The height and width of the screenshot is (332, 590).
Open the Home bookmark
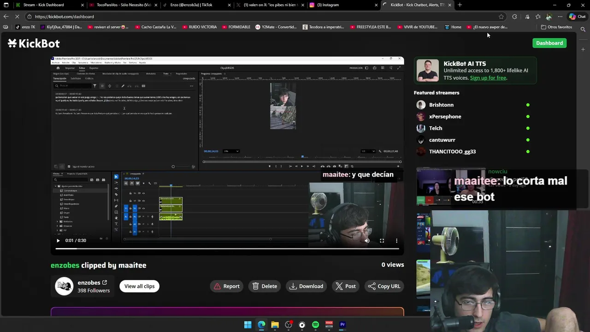coord(453,27)
